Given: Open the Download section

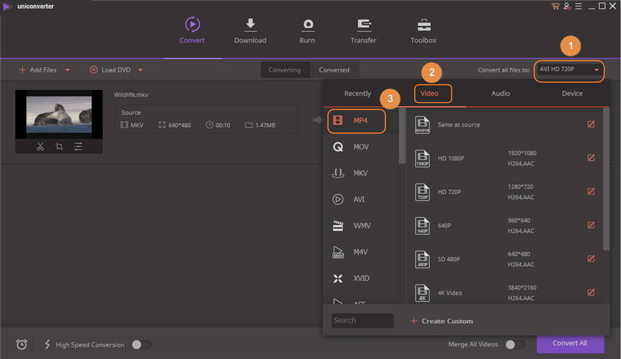Looking at the screenshot, I should pos(250,31).
